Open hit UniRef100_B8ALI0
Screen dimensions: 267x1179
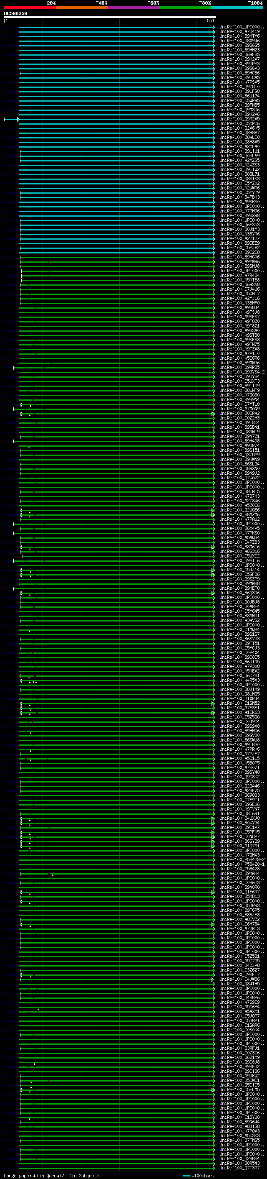tap(239, 137)
